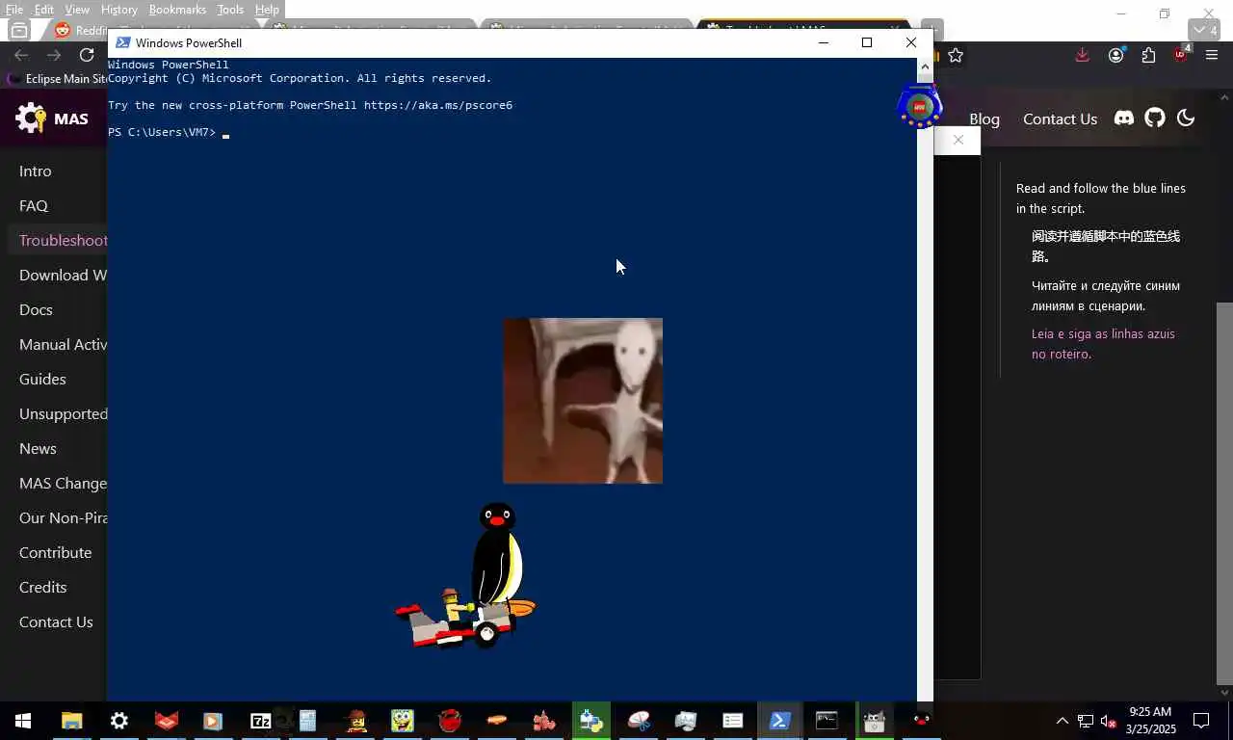Open Discord link icon in site header
1233x740 pixels.
[1124, 118]
